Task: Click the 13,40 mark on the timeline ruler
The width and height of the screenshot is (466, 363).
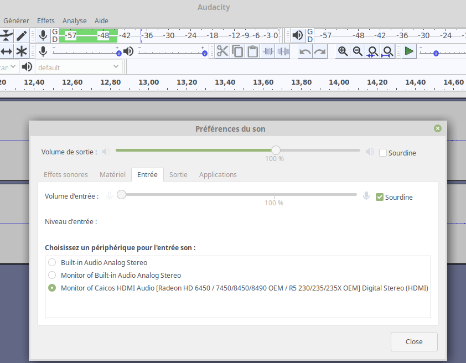Action: coord(225,82)
